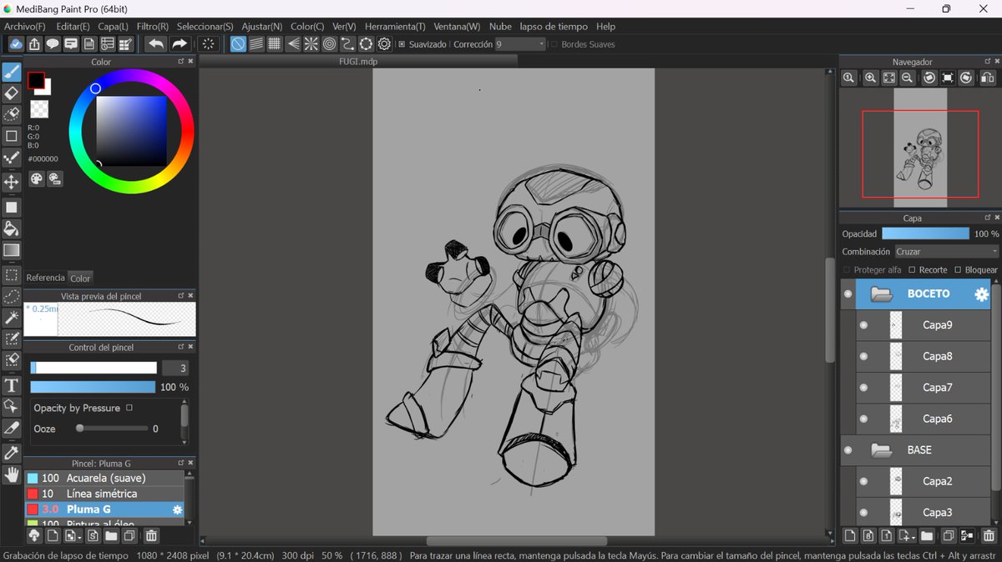Click the Undo arrow in toolbar

tap(156, 44)
